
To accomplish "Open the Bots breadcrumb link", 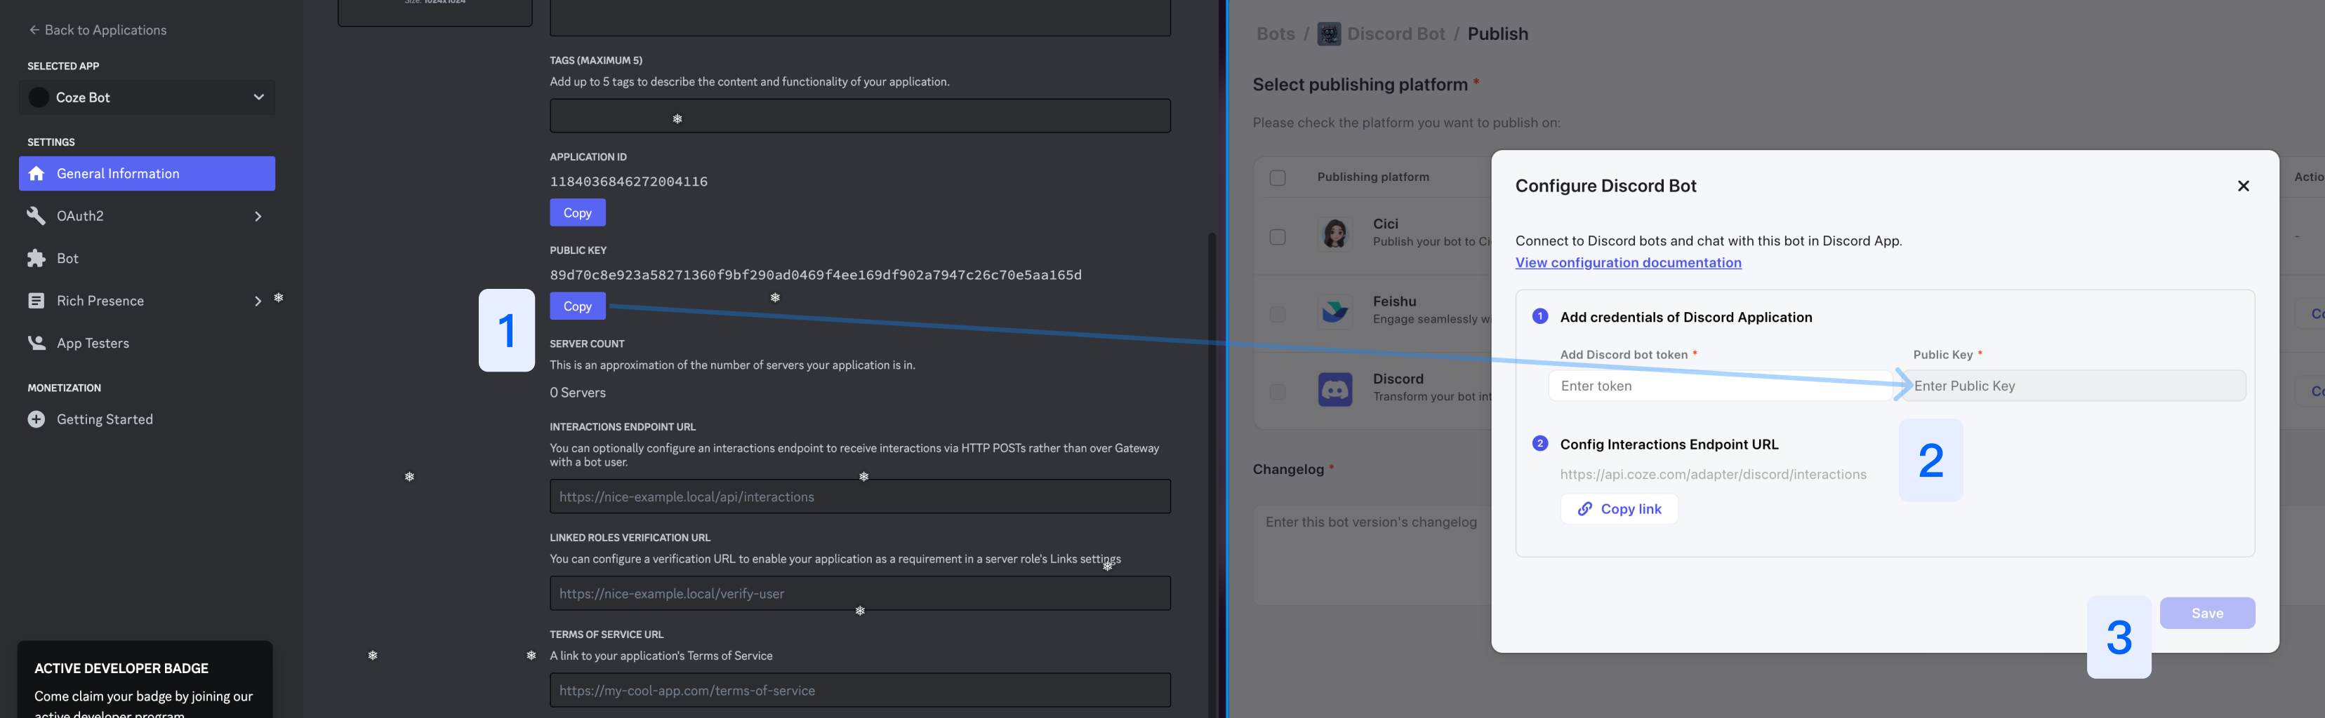I will 1276,34.
